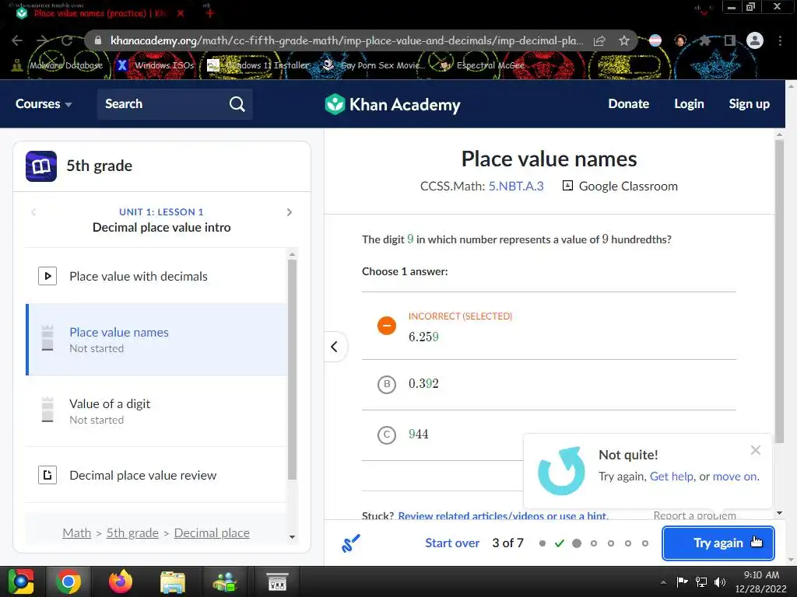This screenshot has height=597, width=797.
Task: Open the Place value names browser tab
Action: (100, 13)
